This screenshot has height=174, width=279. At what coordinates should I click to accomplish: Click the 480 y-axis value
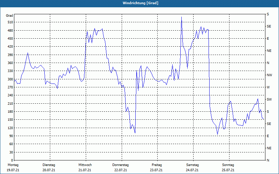10,31
